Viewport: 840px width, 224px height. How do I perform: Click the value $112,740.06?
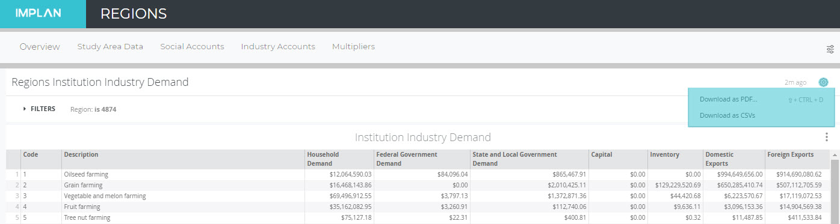coord(569,207)
